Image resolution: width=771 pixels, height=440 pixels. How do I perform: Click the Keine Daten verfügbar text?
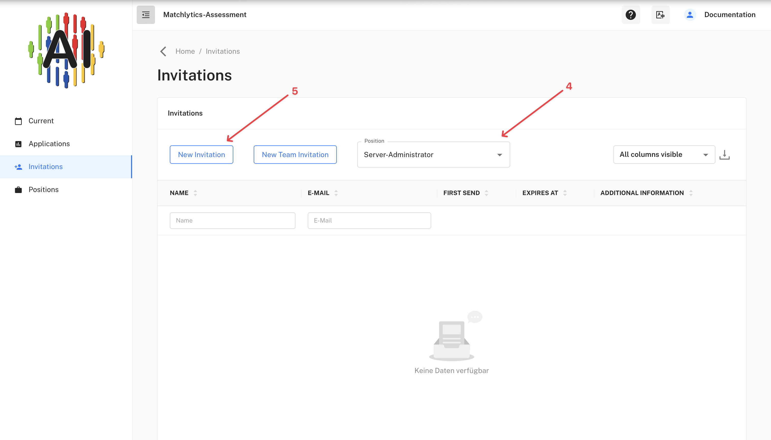(452, 370)
